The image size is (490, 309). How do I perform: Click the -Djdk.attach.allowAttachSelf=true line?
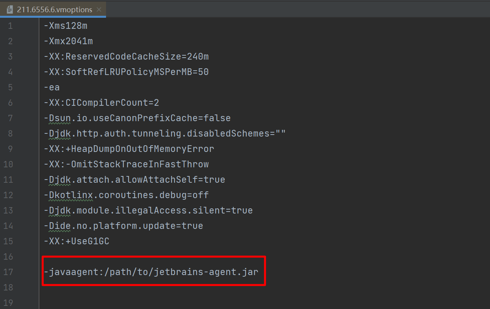click(x=134, y=180)
